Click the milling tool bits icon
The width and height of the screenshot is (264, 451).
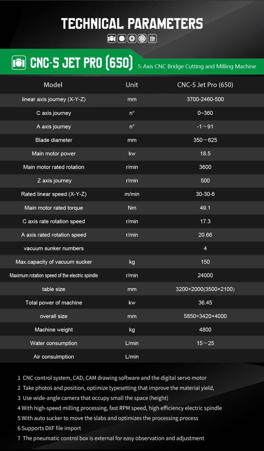152,39
